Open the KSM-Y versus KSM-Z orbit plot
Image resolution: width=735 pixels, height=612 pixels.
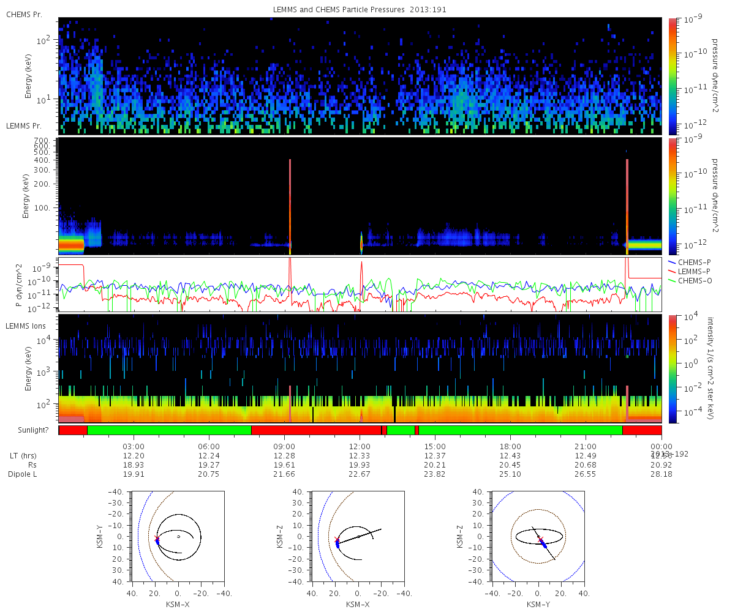(538, 536)
